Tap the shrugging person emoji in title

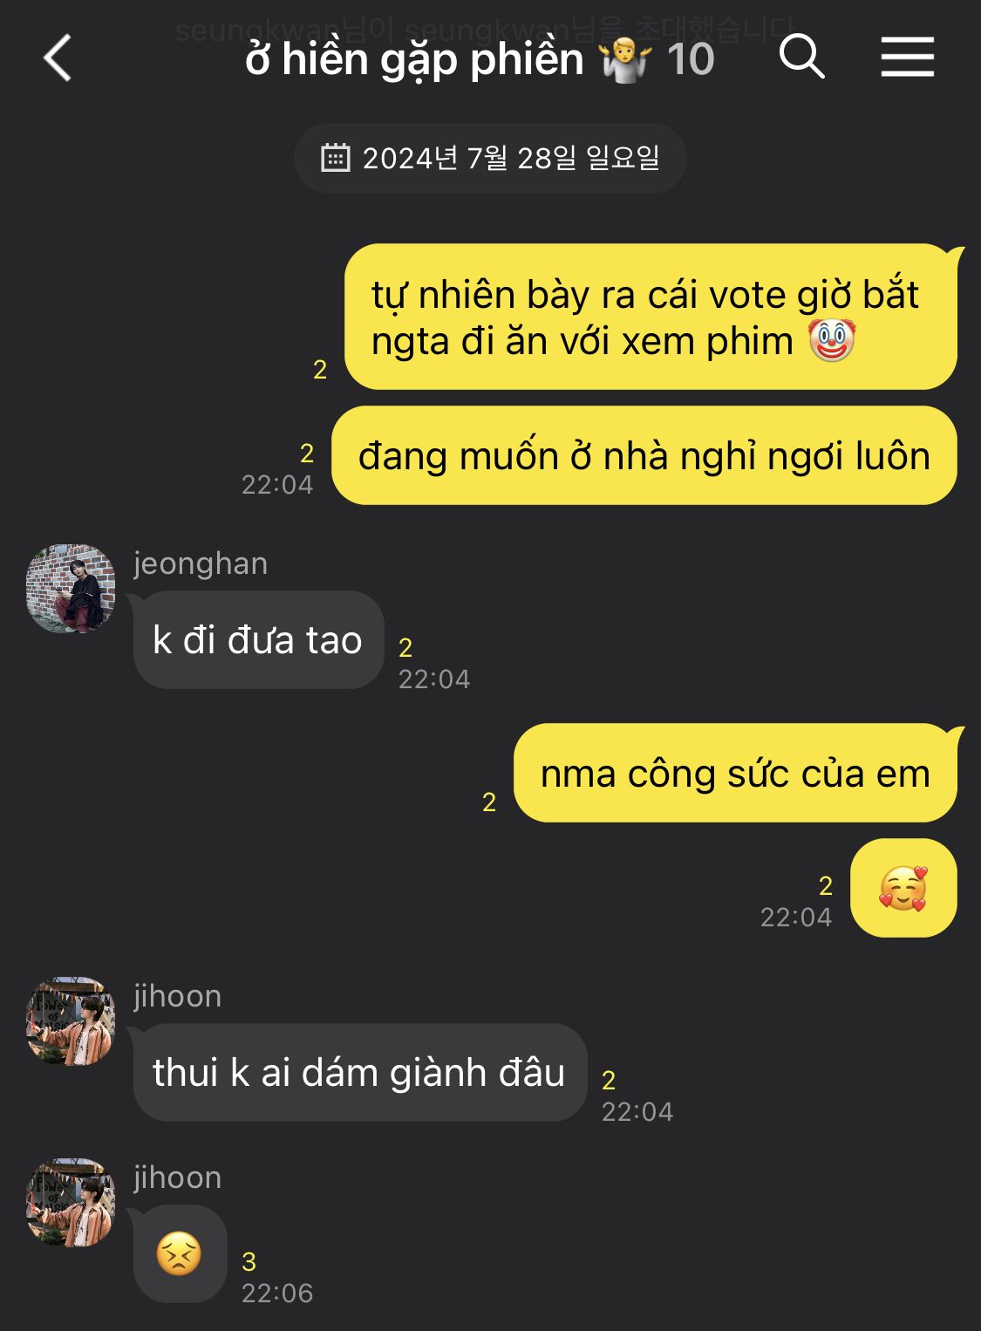point(625,61)
